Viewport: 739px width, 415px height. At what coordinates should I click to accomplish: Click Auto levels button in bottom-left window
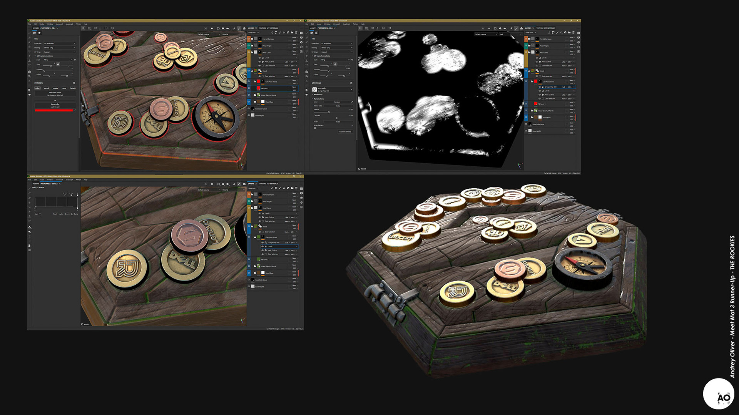(x=61, y=214)
